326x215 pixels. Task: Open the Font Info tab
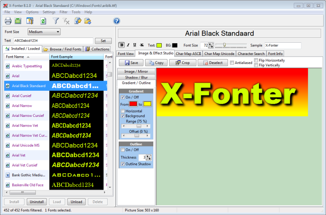tap(275, 54)
